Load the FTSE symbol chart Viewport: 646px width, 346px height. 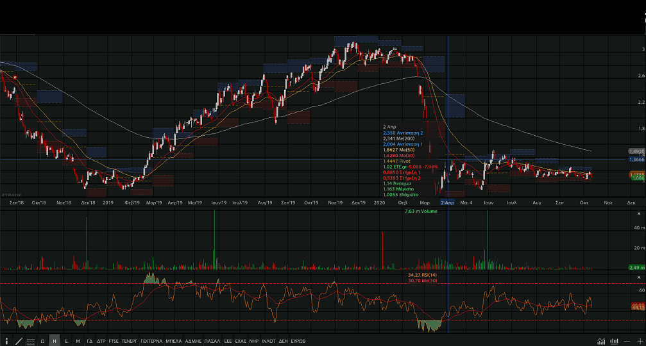click(x=114, y=341)
